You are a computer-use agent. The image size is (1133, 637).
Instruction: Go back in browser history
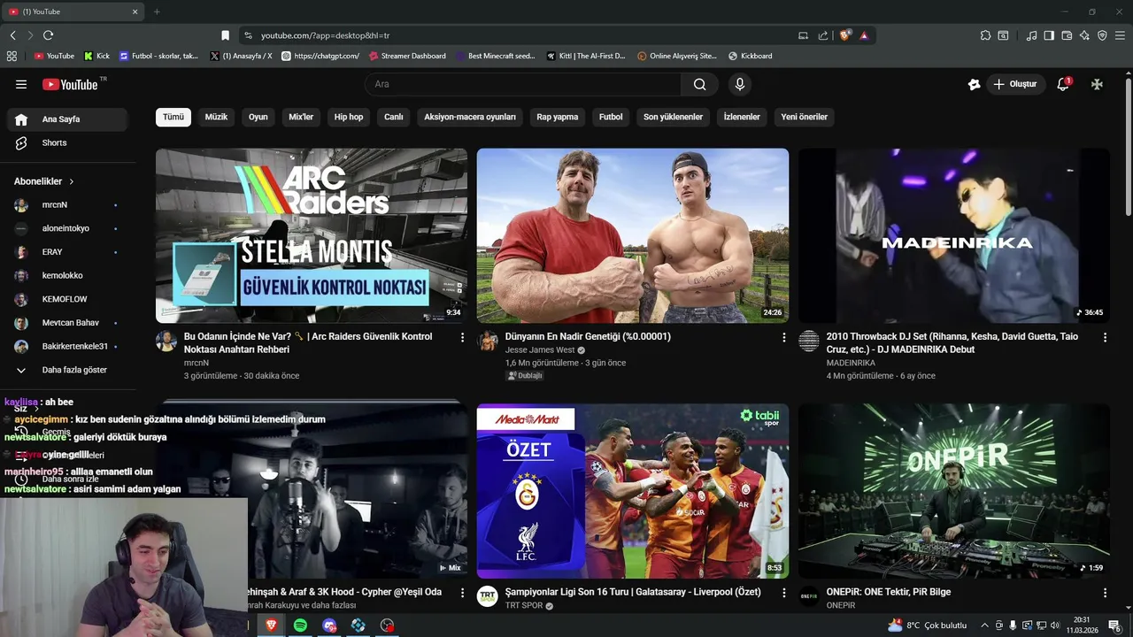12,35
